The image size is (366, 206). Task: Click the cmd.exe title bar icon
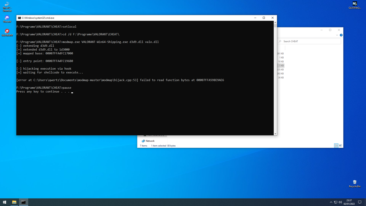pos(19,18)
